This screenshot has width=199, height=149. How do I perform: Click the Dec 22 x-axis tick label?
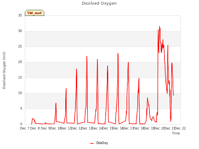pos(180,128)
